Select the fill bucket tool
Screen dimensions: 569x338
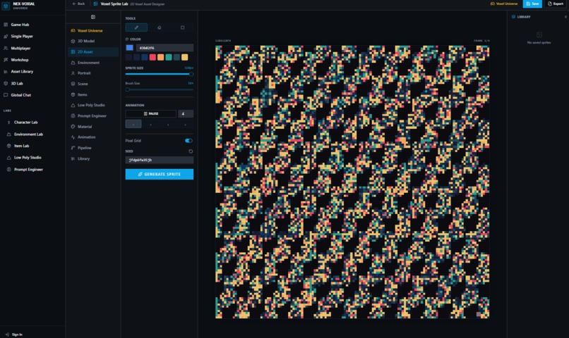coord(182,27)
